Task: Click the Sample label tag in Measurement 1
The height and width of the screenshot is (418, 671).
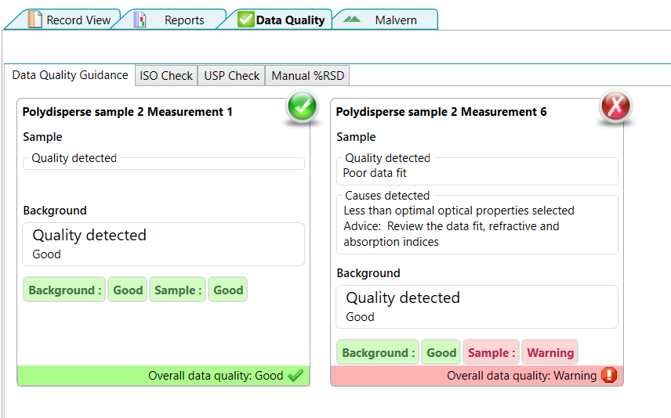Action: [x=178, y=290]
